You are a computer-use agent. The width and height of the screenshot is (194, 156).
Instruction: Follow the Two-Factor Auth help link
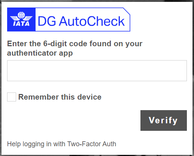coord(61,144)
